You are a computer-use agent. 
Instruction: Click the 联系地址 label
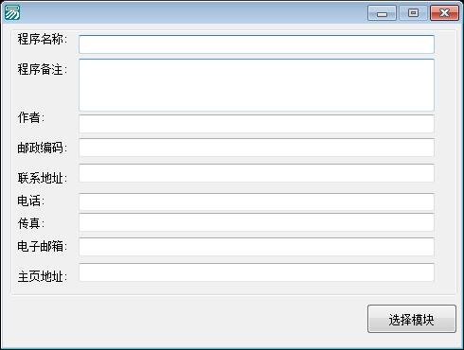tap(42, 178)
